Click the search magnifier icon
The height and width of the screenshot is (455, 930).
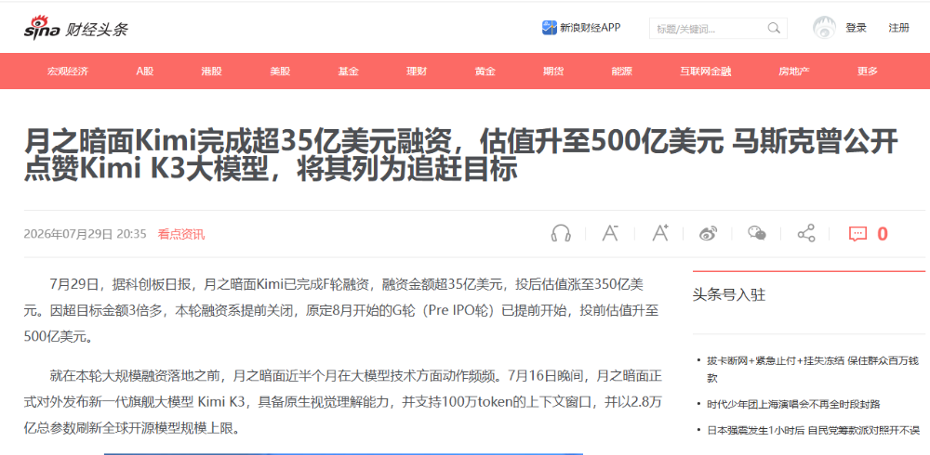click(774, 28)
